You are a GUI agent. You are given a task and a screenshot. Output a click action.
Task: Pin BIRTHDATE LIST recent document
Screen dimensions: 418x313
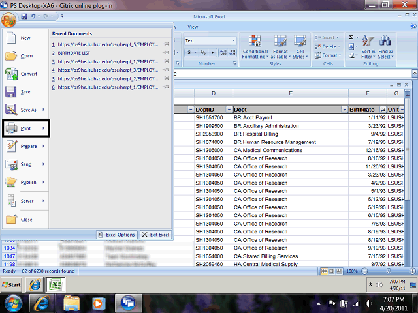tap(167, 53)
